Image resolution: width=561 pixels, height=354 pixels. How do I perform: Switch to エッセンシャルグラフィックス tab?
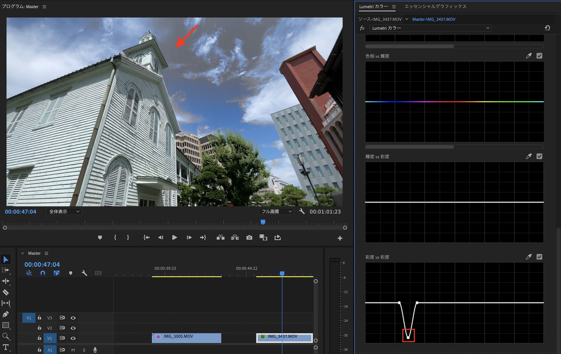pos(435,6)
